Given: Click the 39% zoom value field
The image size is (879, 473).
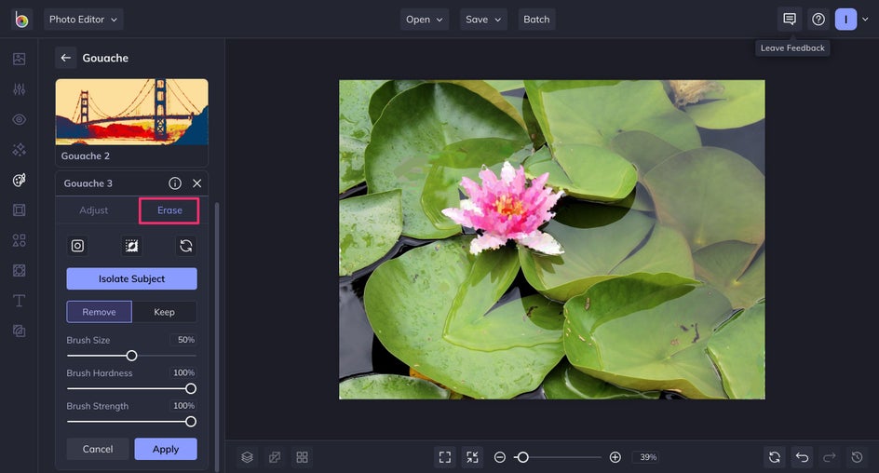Looking at the screenshot, I should [x=648, y=457].
